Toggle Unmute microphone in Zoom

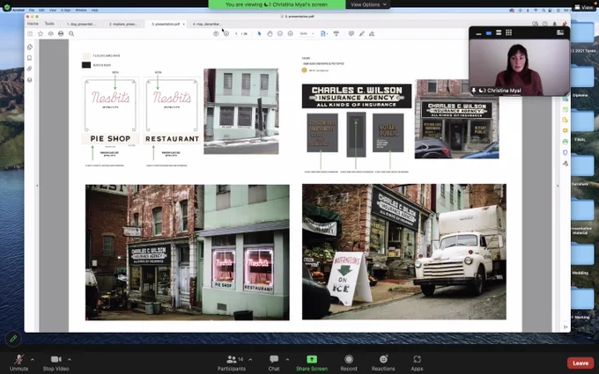(18, 363)
